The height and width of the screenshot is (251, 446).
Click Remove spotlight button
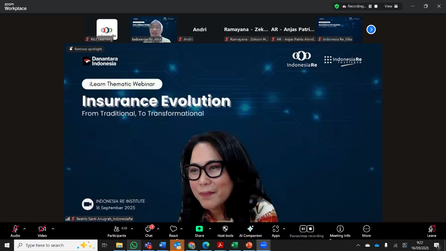pyautogui.click(x=85, y=49)
